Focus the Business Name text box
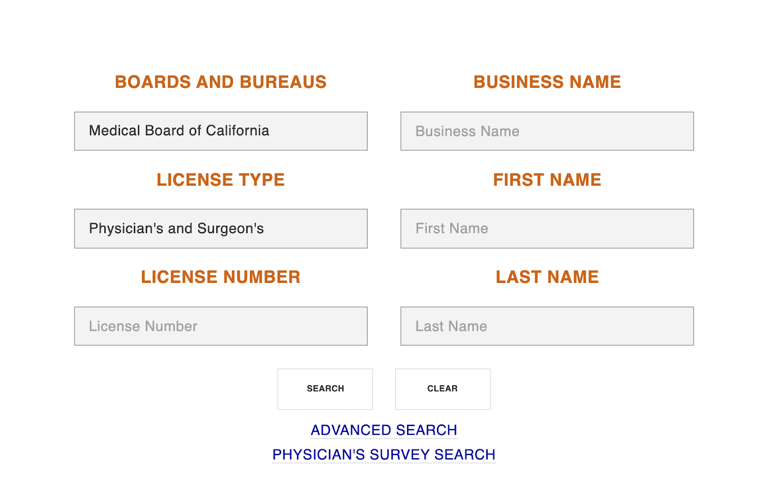 coord(547,131)
